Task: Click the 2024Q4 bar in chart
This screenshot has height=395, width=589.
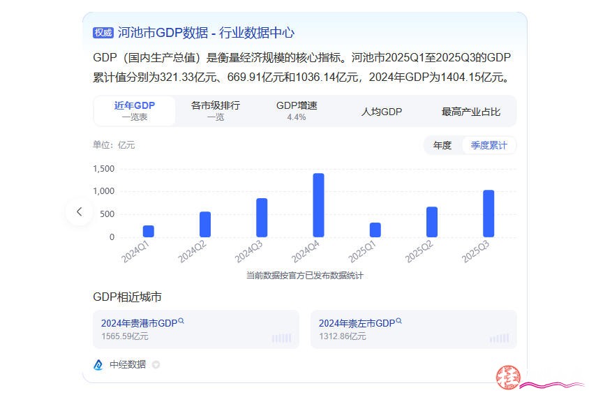Action: coord(318,205)
